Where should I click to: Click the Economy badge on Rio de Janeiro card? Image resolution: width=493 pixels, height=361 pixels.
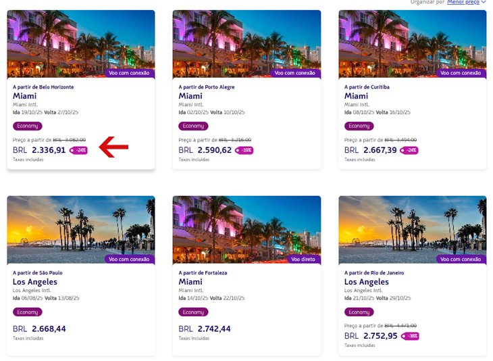(359, 312)
